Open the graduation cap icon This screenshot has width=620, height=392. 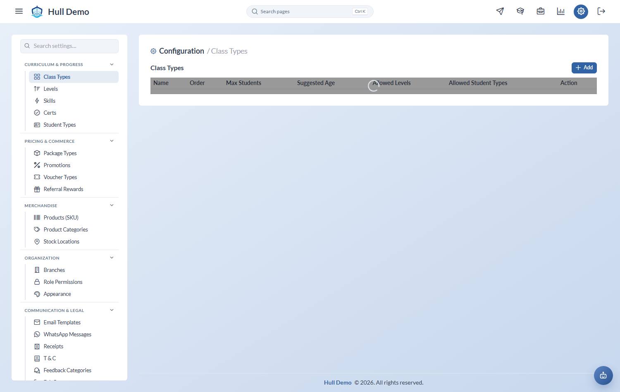point(520,11)
